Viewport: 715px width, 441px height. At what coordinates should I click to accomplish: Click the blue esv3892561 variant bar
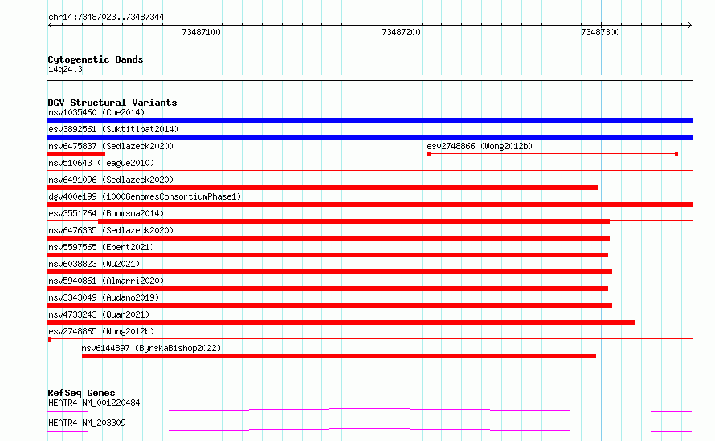click(x=370, y=137)
